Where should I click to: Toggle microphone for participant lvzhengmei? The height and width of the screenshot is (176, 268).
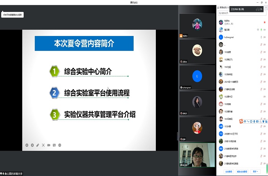[x=261, y=37]
